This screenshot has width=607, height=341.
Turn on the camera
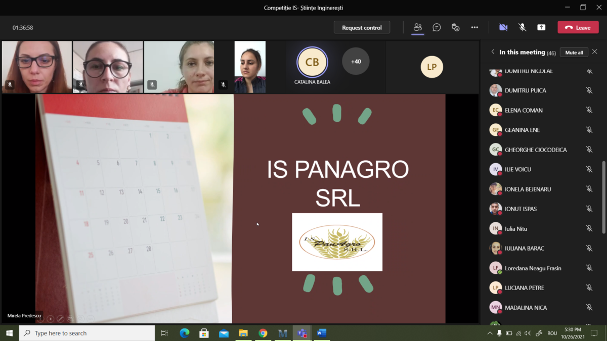click(x=503, y=27)
